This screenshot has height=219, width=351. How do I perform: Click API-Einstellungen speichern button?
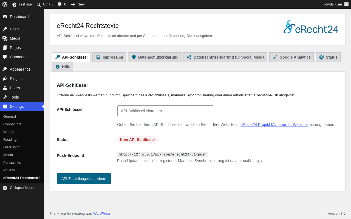pyautogui.click(x=84, y=179)
